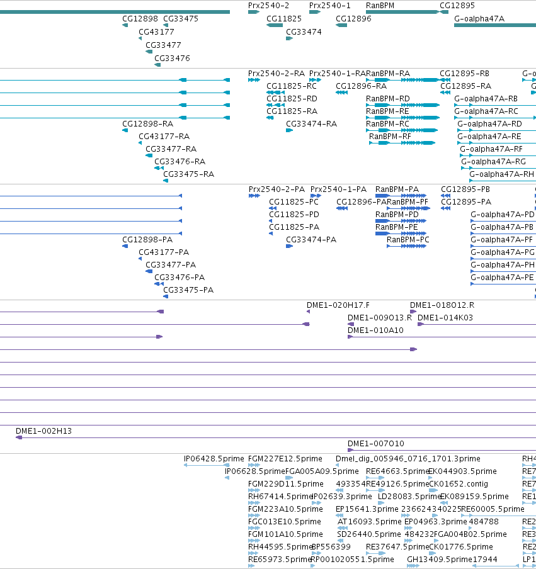Select transcript CG12895-RB
Screen dimensions: 536x569
(x=464, y=74)
